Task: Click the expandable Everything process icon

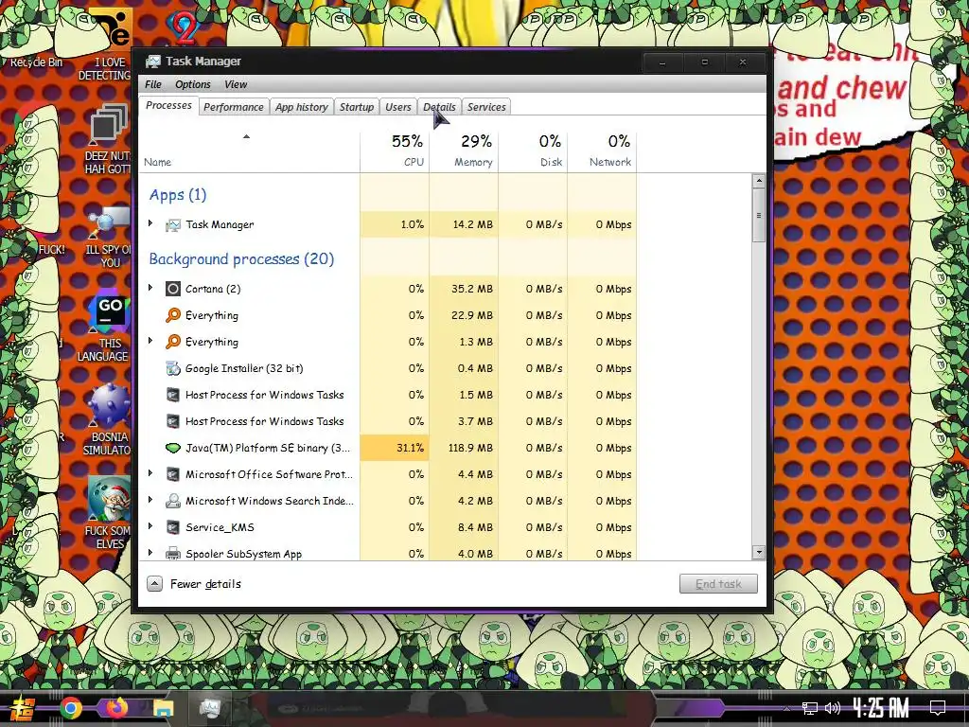Action: (173, 342)
